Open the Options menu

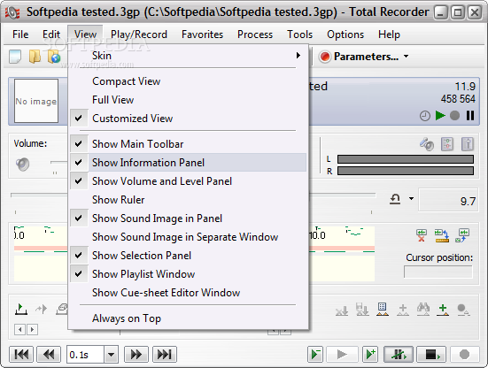pyautogui.click(x=345, y=34)
